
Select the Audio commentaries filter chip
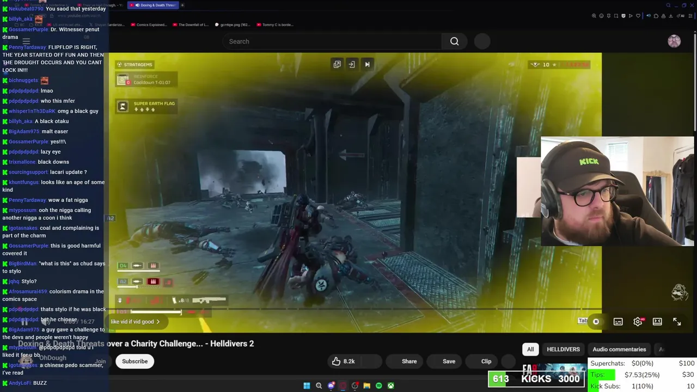[x=619, y=350]
